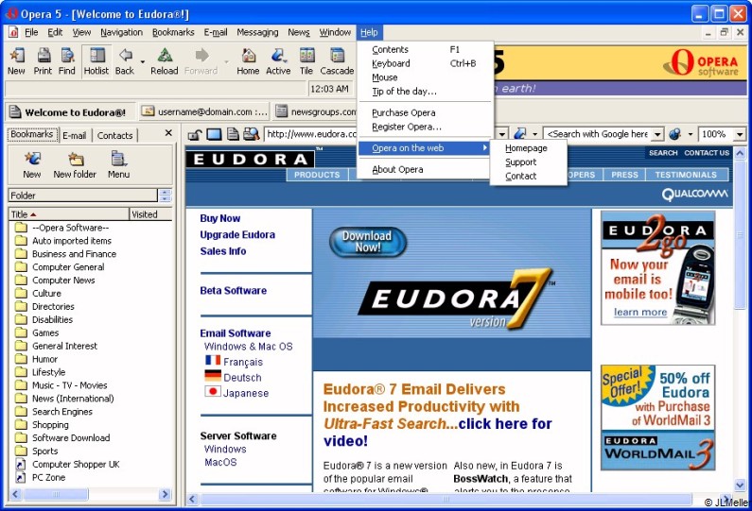
Task: Open the Google search field dropdown arrow
Action: 657,134
